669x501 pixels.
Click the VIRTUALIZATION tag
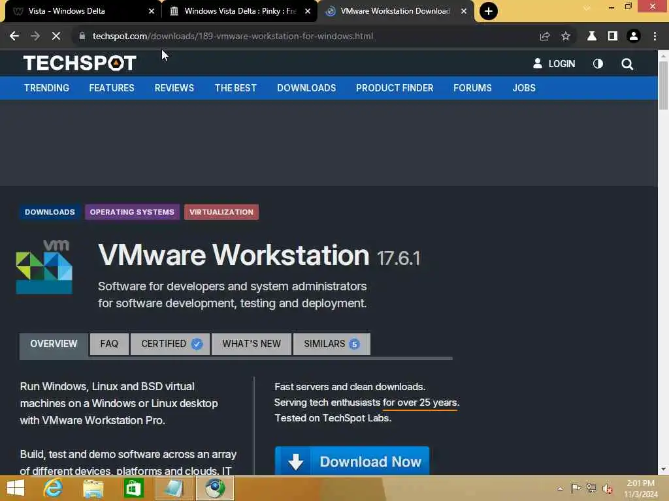coord(221,212)
